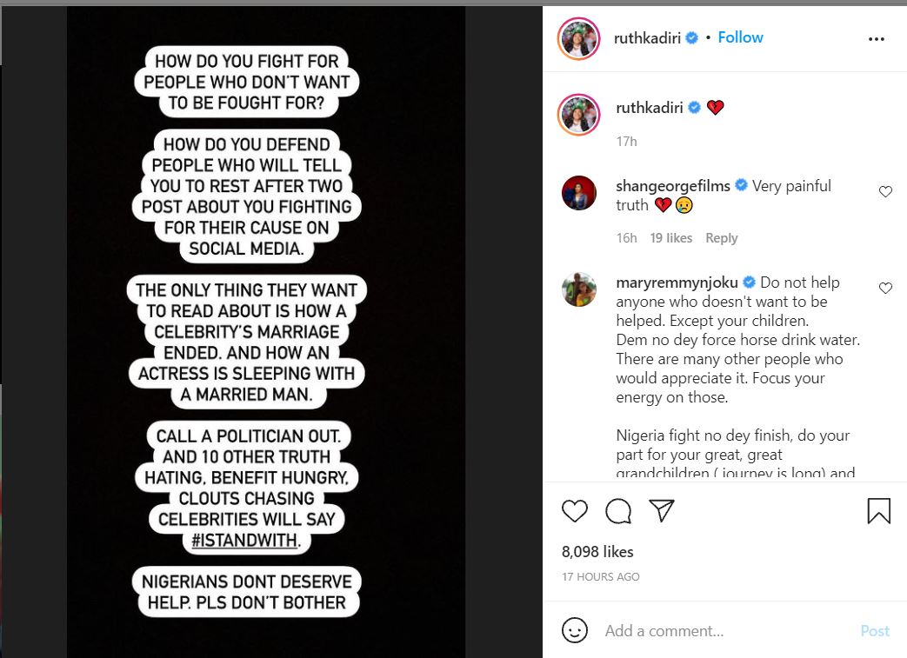Open the comment speech bubble icon

(618, 510)
